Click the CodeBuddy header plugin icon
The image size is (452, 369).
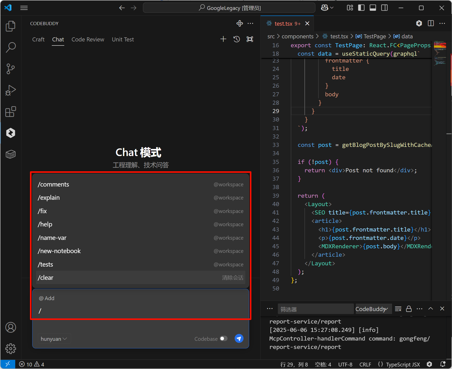click(x=239, y=23)
